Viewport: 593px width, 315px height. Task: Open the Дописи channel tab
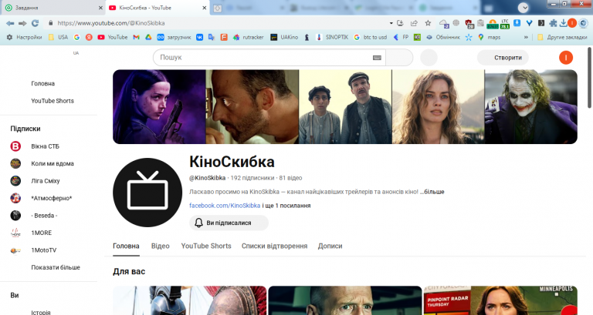pos(330,246)
